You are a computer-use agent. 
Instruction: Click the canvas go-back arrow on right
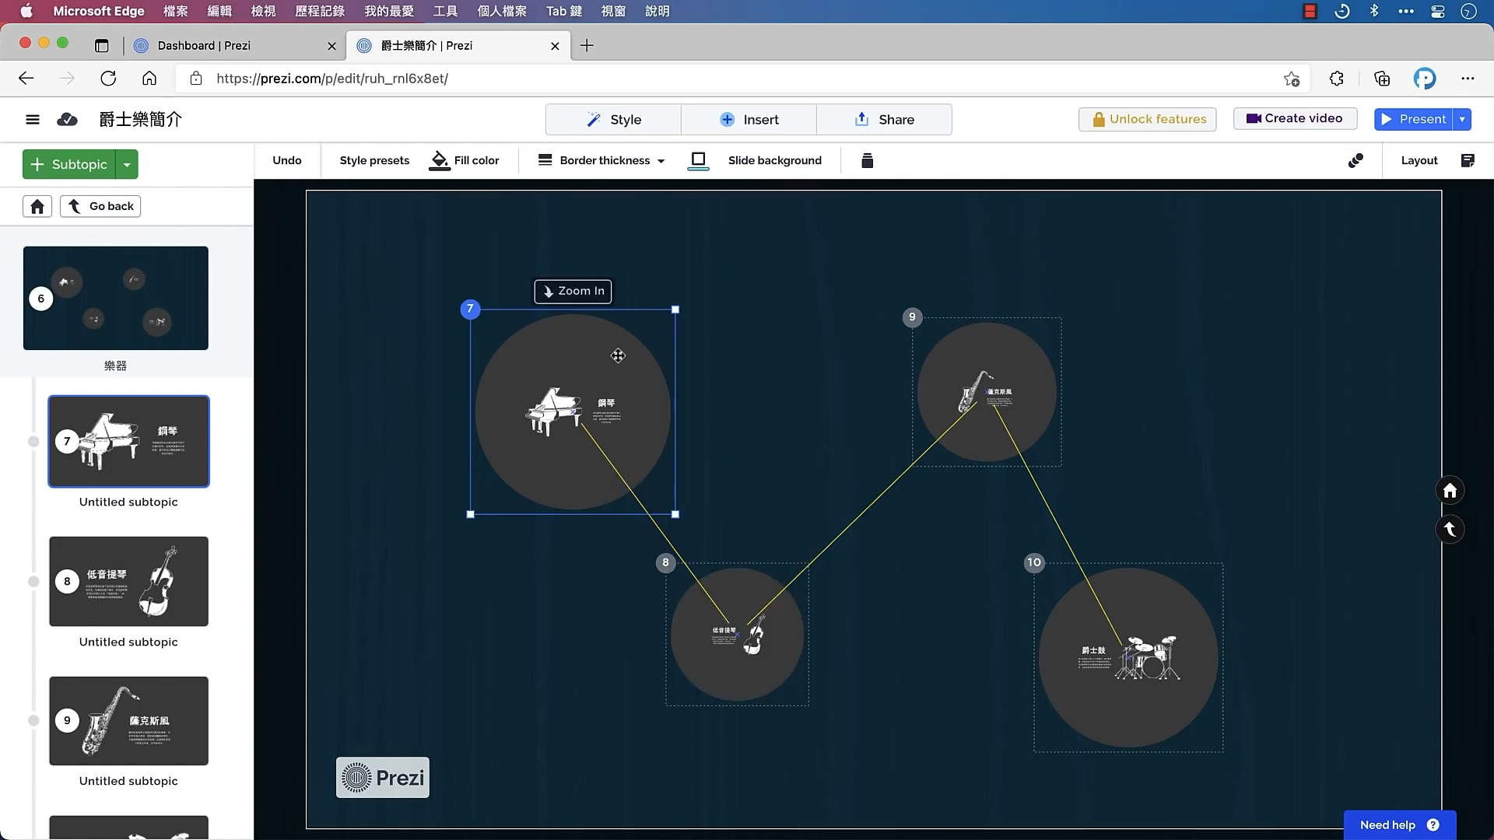[1450, 530]
